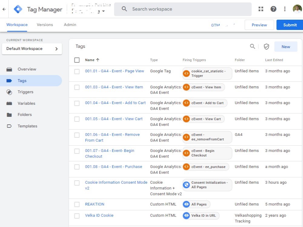Expand the Default Workspace selector

[x=32, y=49]
